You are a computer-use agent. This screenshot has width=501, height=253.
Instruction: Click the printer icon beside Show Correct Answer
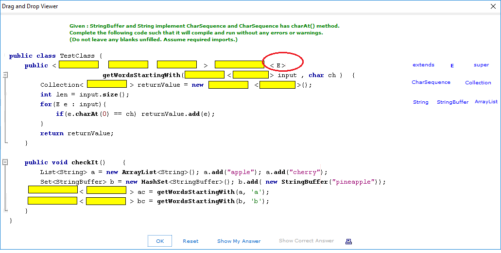pyautogui.click(x=348, y=241)
